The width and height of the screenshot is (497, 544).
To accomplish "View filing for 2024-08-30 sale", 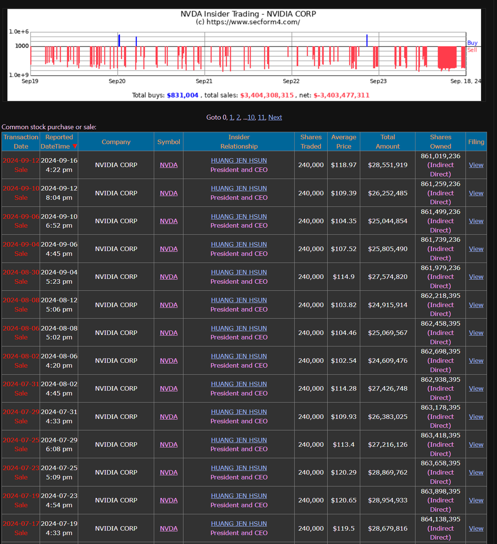I will [476, 277].
